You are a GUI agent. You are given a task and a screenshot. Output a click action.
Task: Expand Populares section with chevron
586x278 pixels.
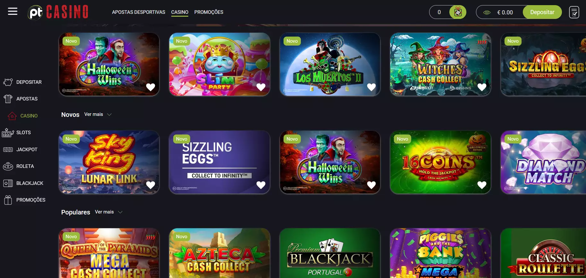pyautogui.click(x=120, y=212)
